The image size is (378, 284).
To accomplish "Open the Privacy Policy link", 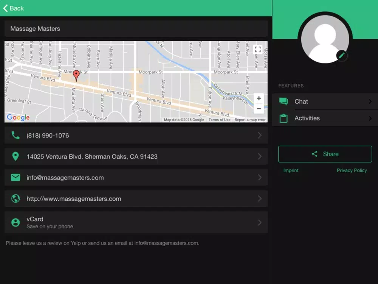I will click(x=352, y=170).
